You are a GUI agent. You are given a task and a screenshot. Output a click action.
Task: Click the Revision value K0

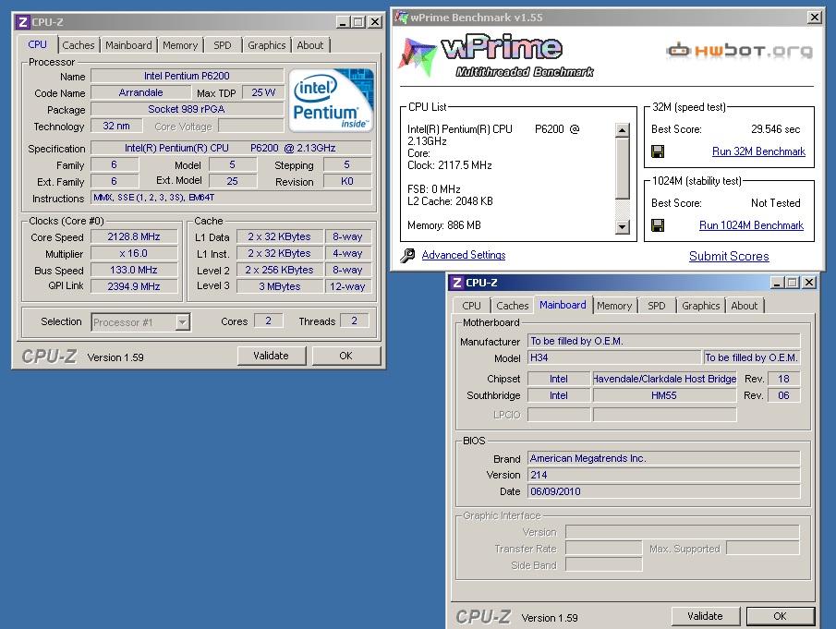[347, 181]
